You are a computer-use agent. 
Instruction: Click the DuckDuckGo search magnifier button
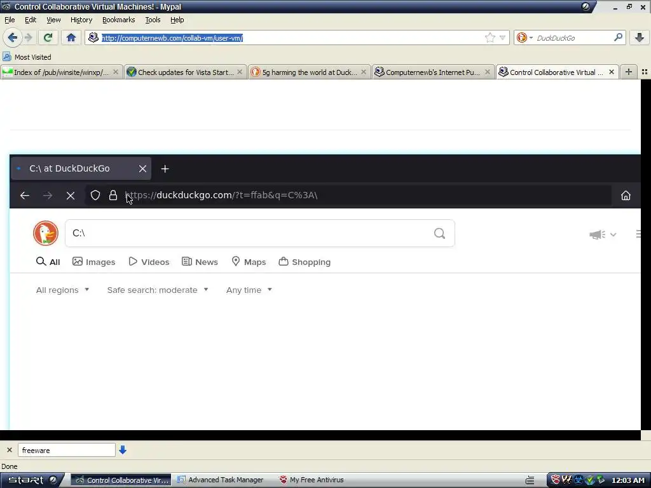click(440, 233)
